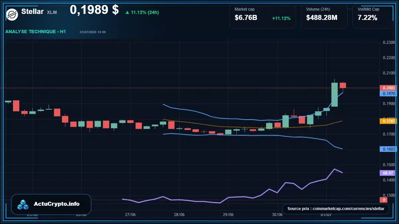Click the Market cap label
399x224 pixels.
tap(244, 9)
